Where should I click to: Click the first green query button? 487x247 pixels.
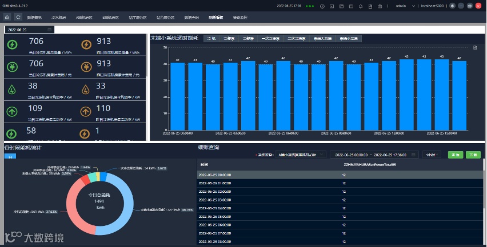tap(456, 155)
